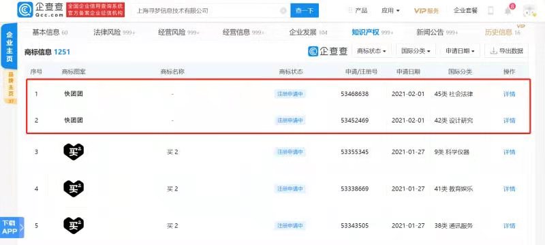Click registration number 53468638
This screenshot has width=545, height=245.
coord(354,94)
